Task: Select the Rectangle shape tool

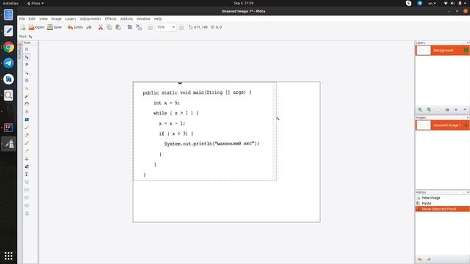Action: click(26, 190)
